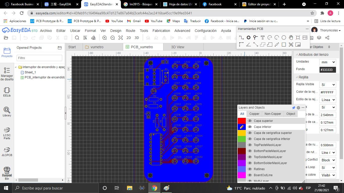Open Manager de diseño sidebar panel
Viewport: 344px width, 193px height.
pyautogui.click(x=7, y=74)
